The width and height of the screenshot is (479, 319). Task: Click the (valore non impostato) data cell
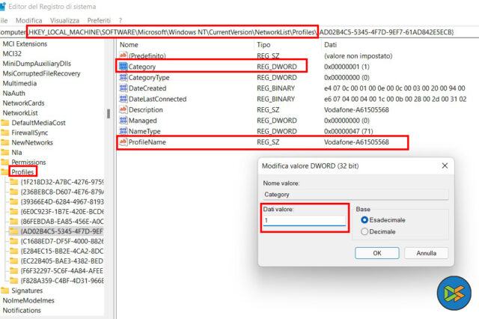358,55
